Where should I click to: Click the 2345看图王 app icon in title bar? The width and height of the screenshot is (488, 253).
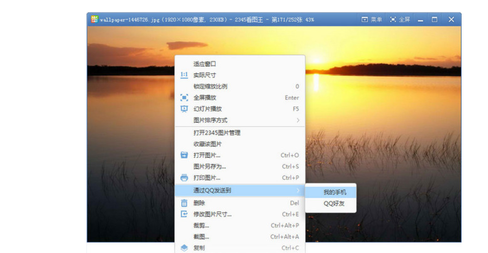pos(94,19)
